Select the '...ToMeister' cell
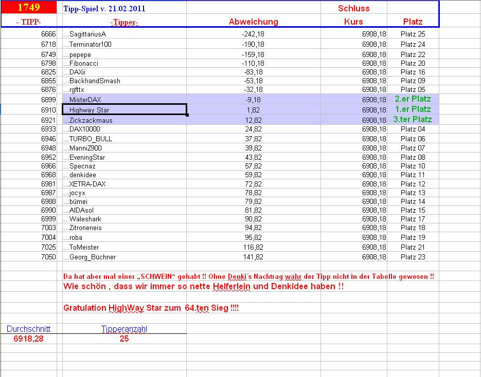This screenshot has height=377, width=481. (124, 247)
